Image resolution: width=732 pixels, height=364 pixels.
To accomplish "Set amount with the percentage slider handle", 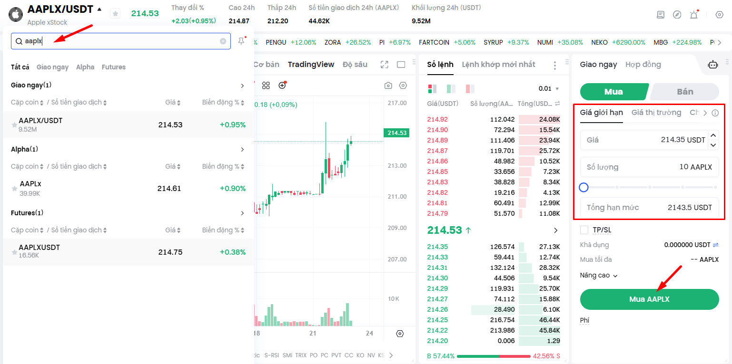I will click(x=584, y=187).
